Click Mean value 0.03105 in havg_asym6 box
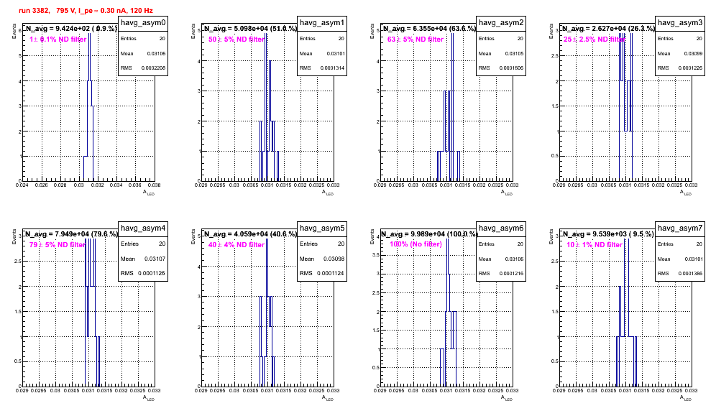Image resolution: width=716 pixels, height=411 pixels. (x=514, y=259)
